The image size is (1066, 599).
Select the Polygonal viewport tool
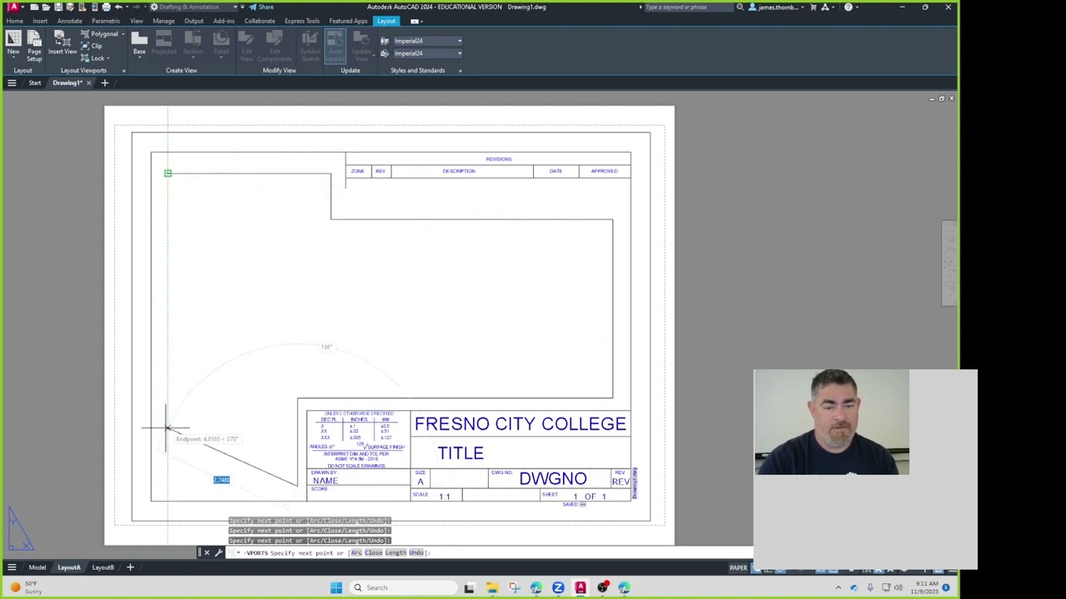coord(99,34)
